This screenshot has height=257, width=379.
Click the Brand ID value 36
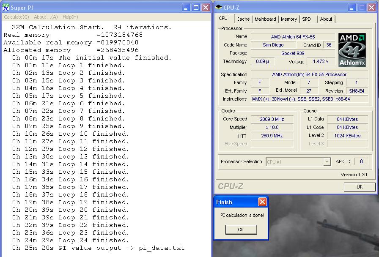pyautogui.click(x=329, y=45)
